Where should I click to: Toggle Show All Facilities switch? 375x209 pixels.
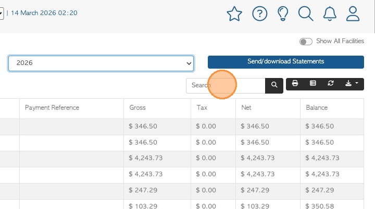(306, 42)
